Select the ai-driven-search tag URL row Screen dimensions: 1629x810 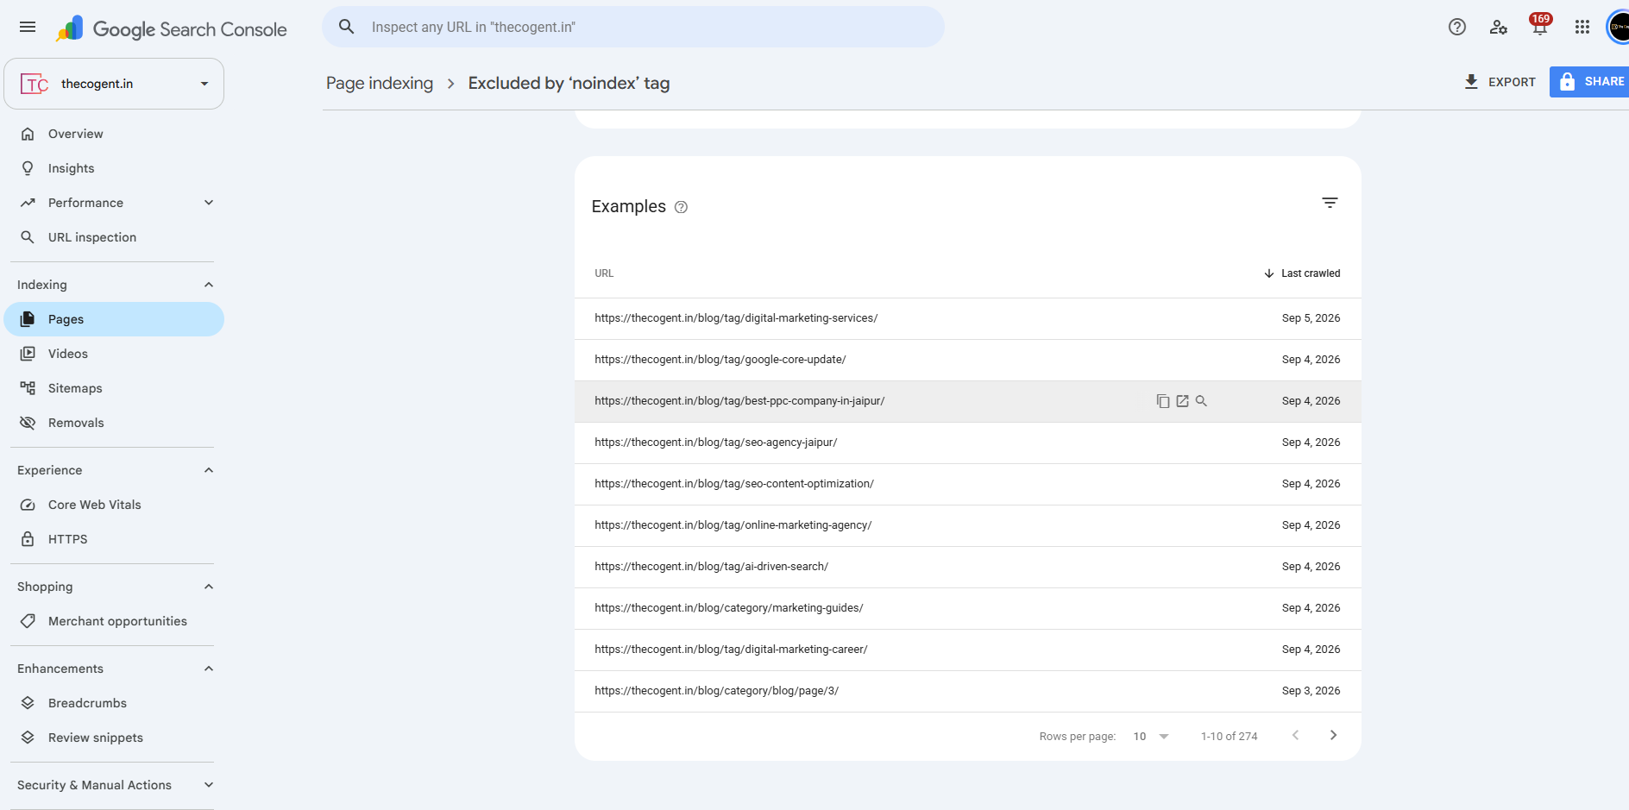[x=967, y=567]
